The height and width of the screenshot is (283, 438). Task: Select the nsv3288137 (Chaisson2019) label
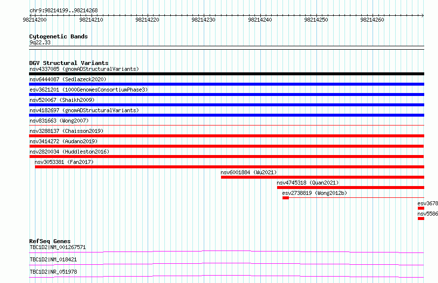coord(66,131)
